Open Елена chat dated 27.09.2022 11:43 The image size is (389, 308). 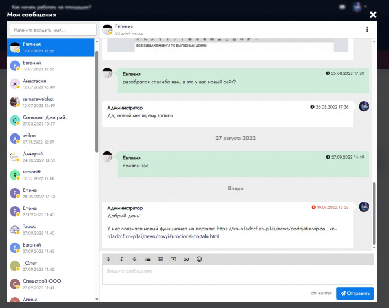click(51, 211)
